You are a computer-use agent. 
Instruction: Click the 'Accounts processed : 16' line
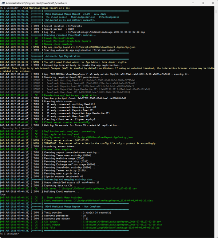[65, 216]
